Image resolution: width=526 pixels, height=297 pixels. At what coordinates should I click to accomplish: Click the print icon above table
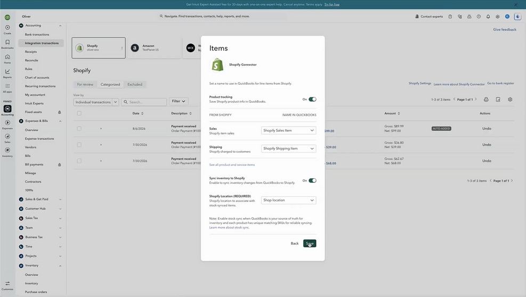pyautogui.click(x=486, y=100)
